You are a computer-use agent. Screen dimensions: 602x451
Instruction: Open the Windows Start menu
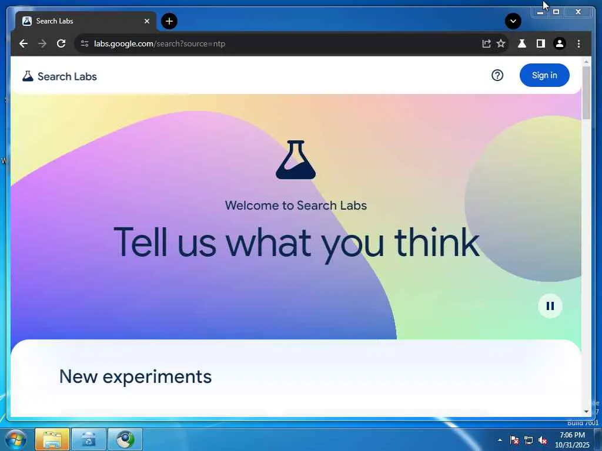pyautogui.click(x=16, y=439)
